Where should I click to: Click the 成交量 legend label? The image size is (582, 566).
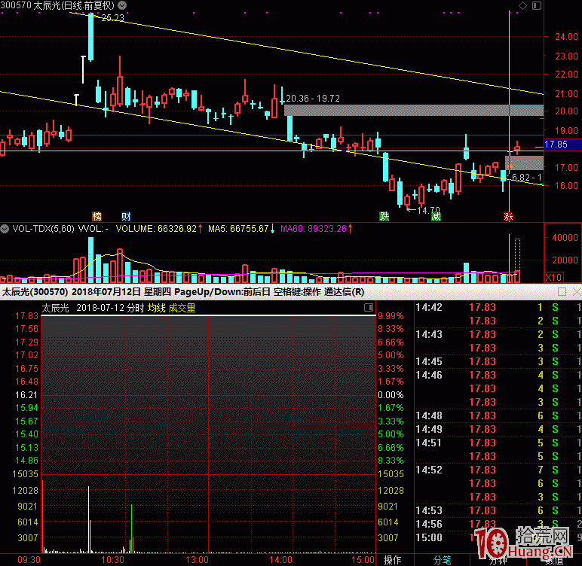click(182, 308)
